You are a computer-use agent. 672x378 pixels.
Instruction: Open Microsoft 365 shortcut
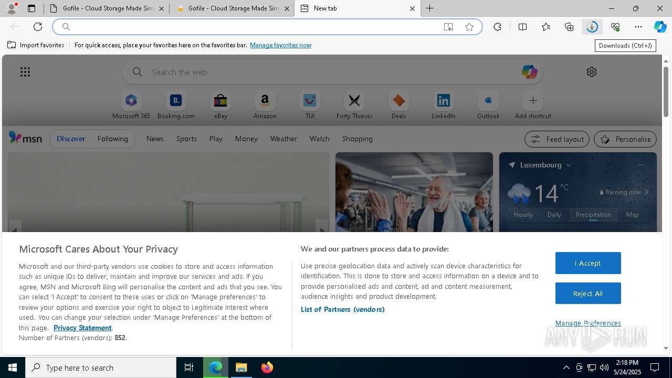131,106
